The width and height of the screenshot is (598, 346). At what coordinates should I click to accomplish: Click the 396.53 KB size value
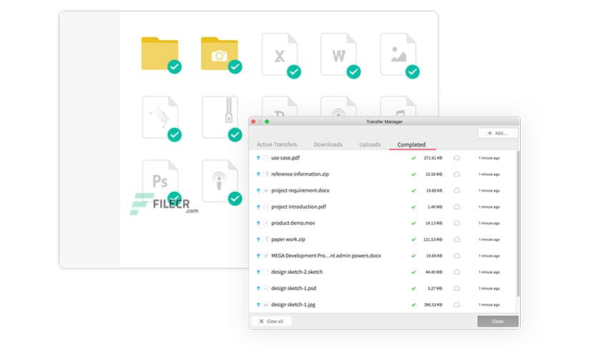[x=433, y=305]
